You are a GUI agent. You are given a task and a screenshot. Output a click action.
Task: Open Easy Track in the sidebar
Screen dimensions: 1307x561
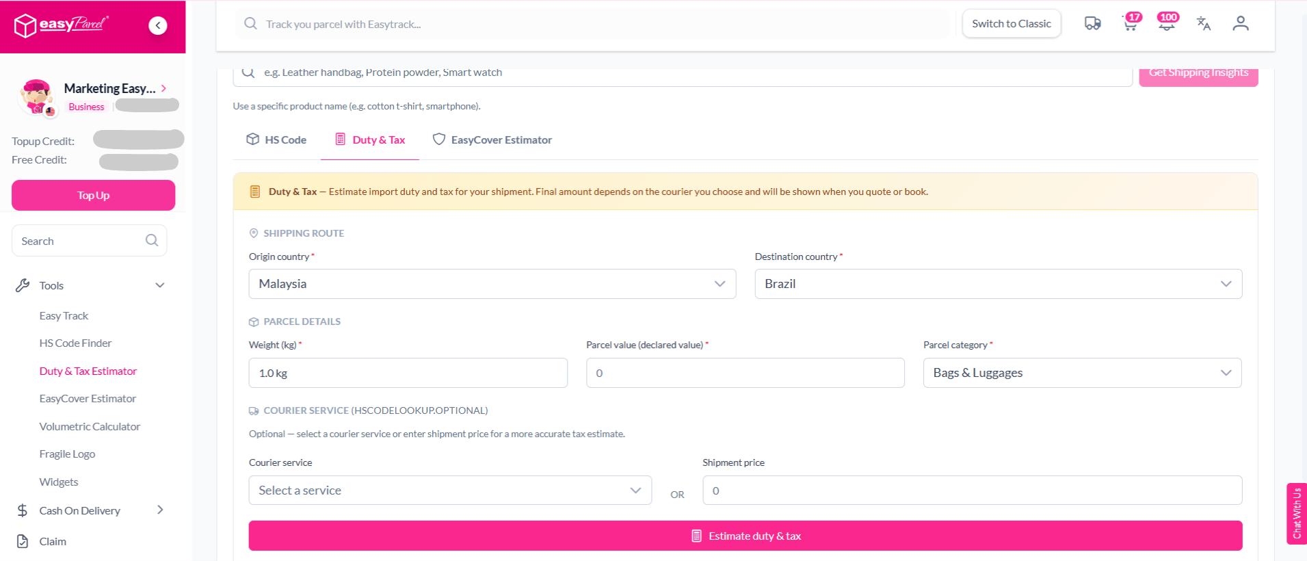(64, 315)
